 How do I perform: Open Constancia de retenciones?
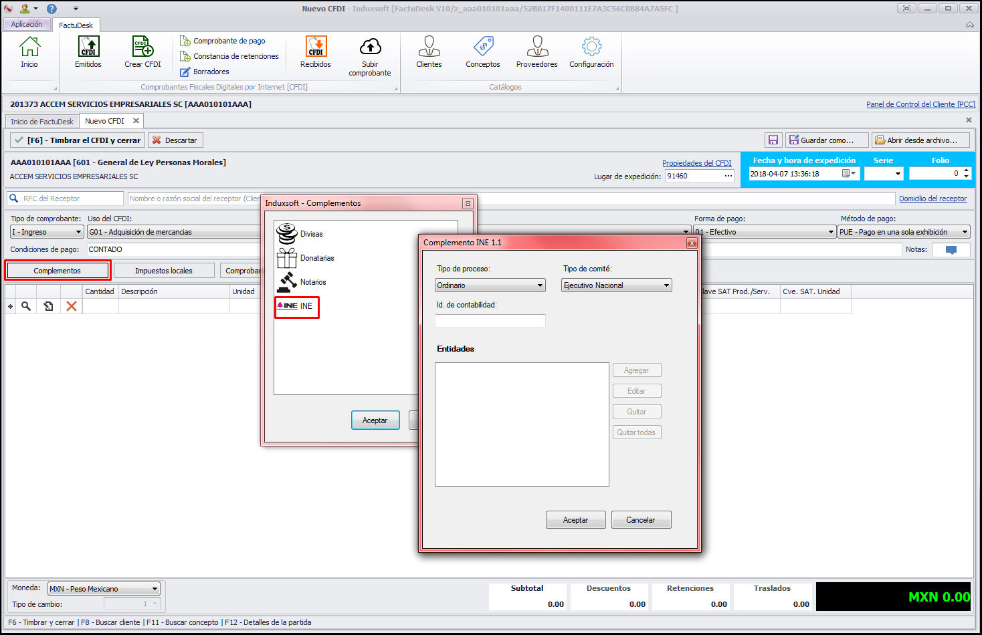229,56
